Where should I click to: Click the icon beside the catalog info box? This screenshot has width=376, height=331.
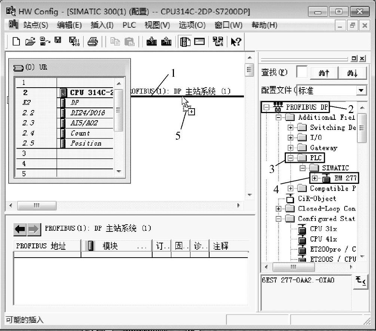361,282
